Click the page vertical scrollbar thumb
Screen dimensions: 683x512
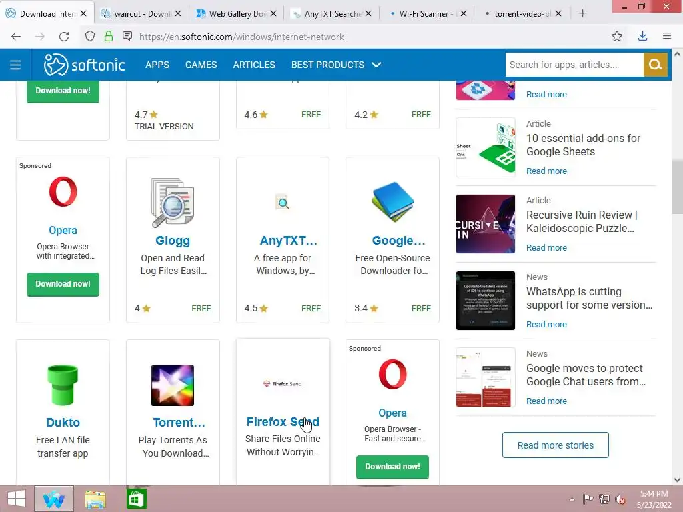(677, 187)
